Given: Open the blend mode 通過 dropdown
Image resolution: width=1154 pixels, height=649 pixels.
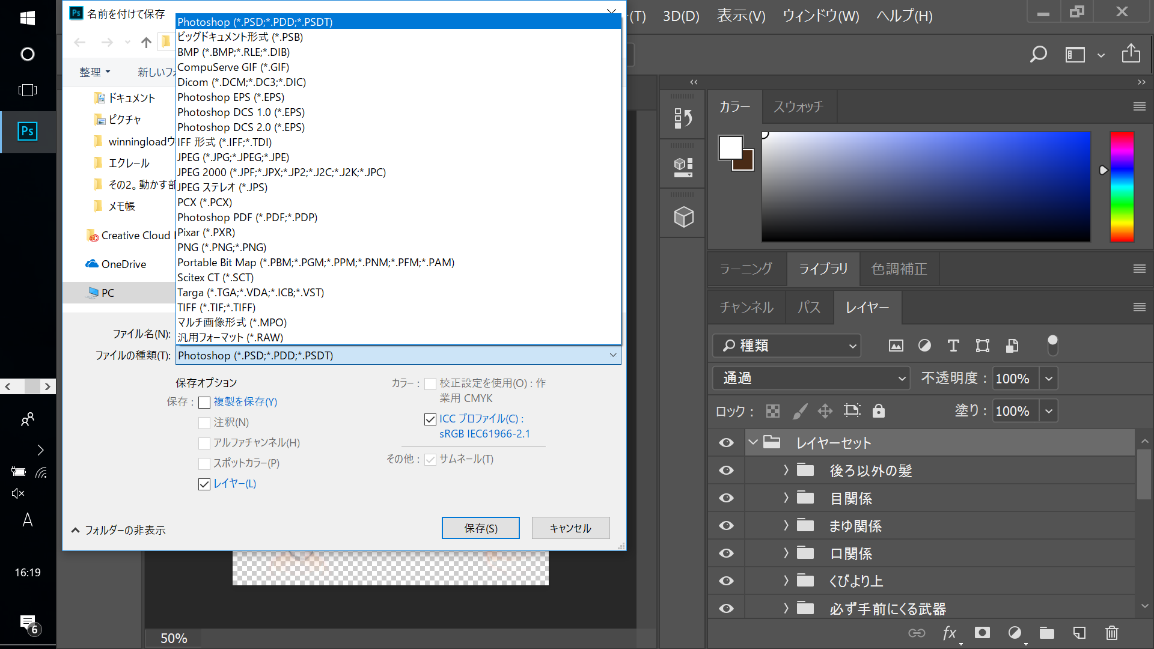Looking at the screenshot, I should pyautogui.click(x=811, y=378).
